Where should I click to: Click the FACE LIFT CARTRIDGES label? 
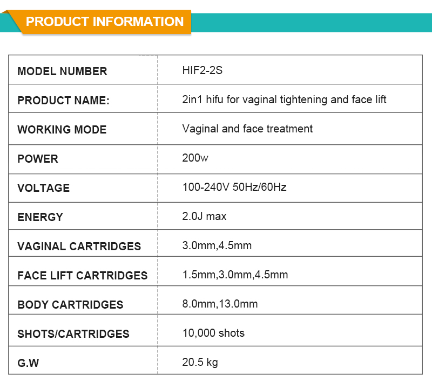tap(83, 276)
